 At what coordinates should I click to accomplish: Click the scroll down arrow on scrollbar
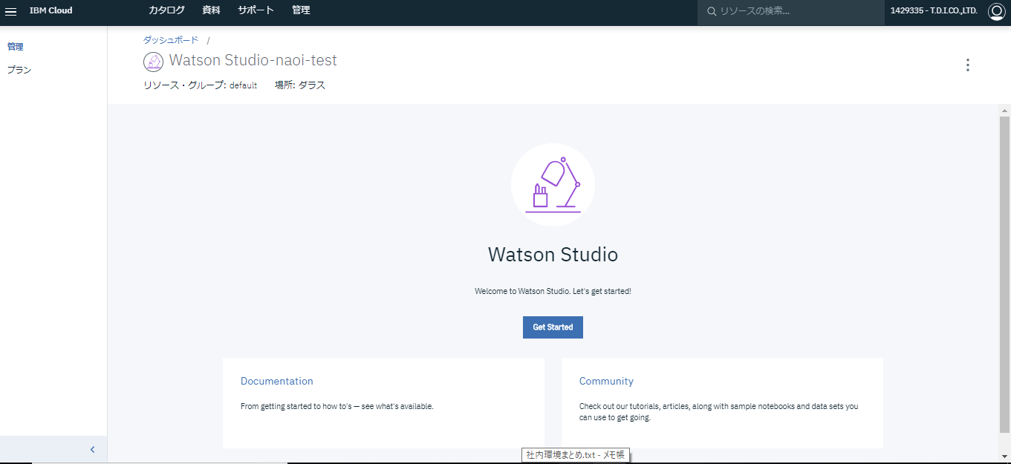[1004, 455]
